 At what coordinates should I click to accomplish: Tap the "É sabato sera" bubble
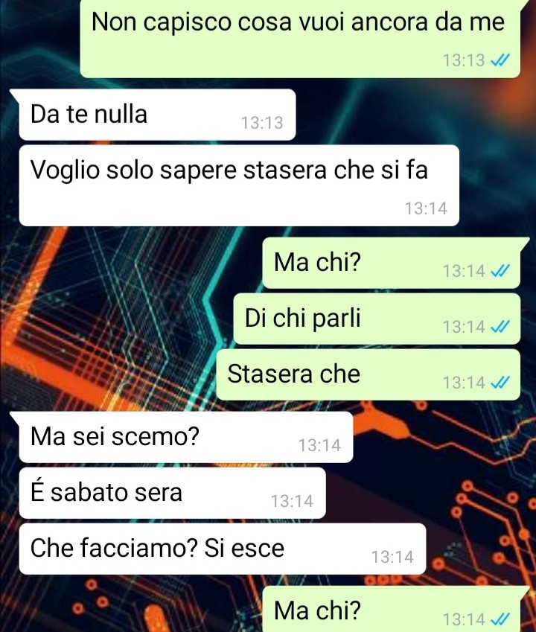172,493
